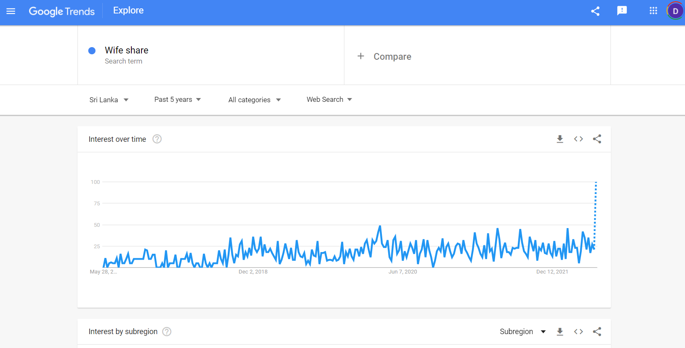Image resolution: width=685 pixels, height=348 pixels.
Task: Change the Web Search type dropdown
Action: pos(329,99)
